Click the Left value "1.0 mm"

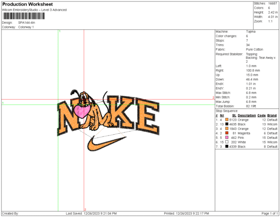pos(251,66)
